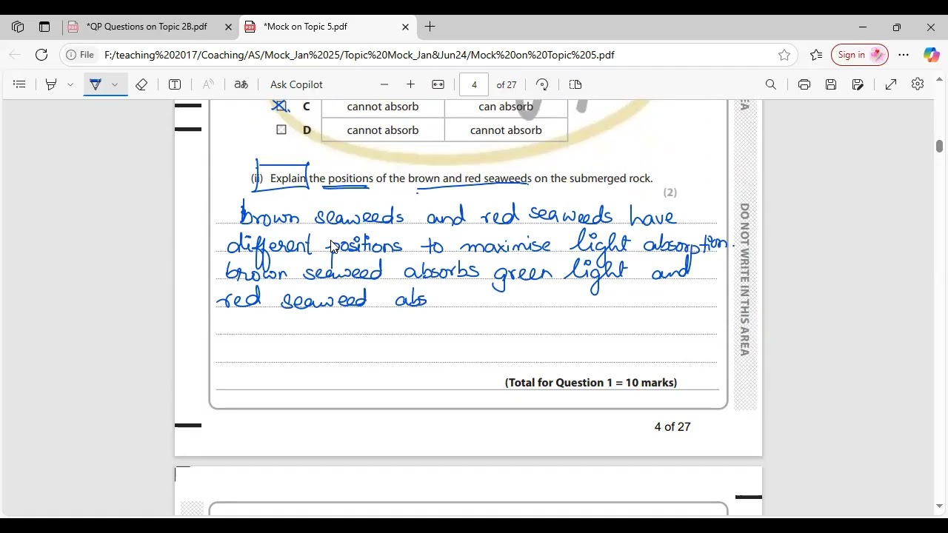This screenshot has width=948, height=533.
Task: Tick the checkbox for option C
Action: (281, 106)
